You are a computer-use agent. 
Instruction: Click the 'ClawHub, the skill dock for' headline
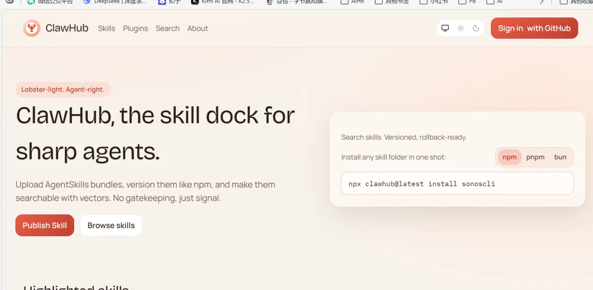[x=155, y=115]
